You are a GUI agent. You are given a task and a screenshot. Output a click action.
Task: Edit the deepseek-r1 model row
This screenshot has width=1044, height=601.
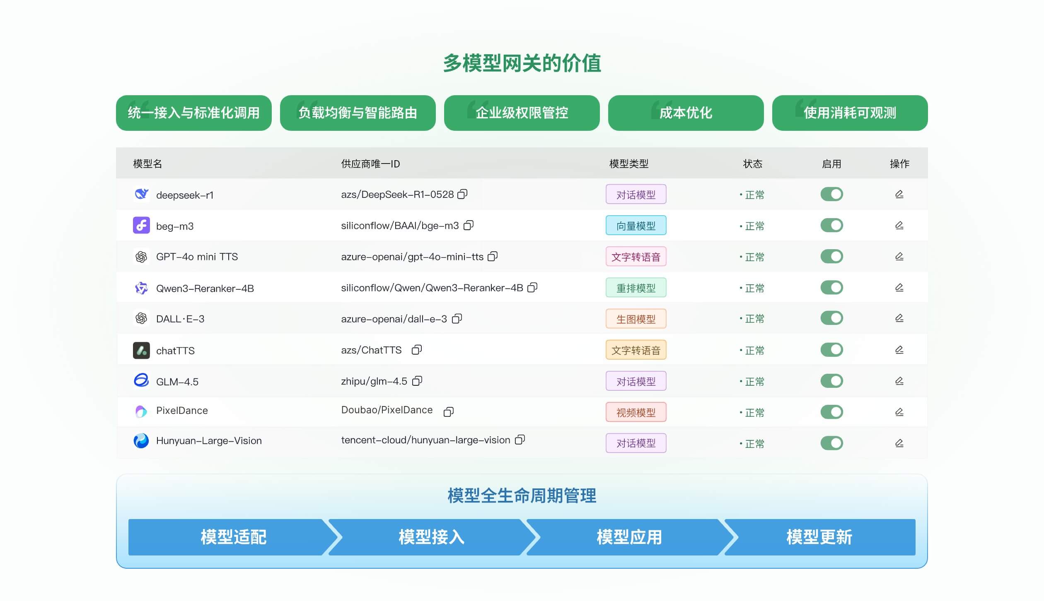pyautogui.click(x=899, y=194)
